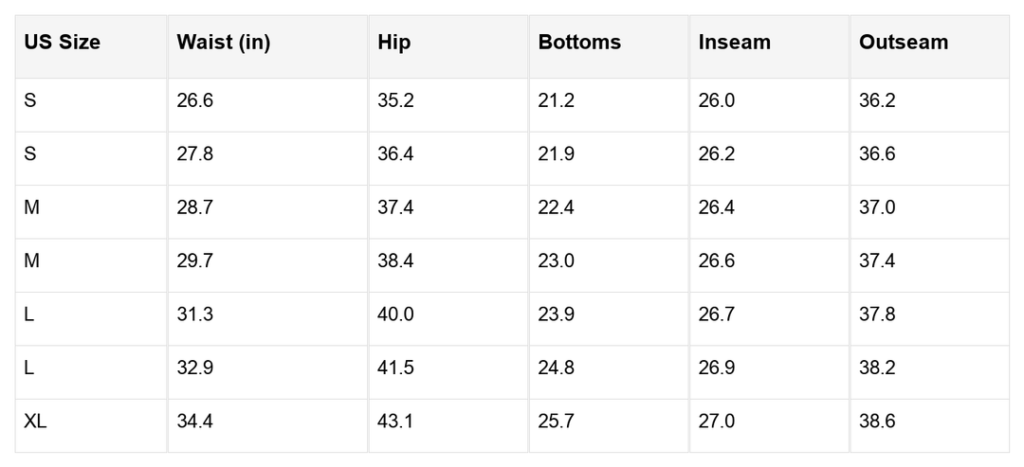Click the bottoms value 22.4
1024x467 pixels.
pos(557,207)
